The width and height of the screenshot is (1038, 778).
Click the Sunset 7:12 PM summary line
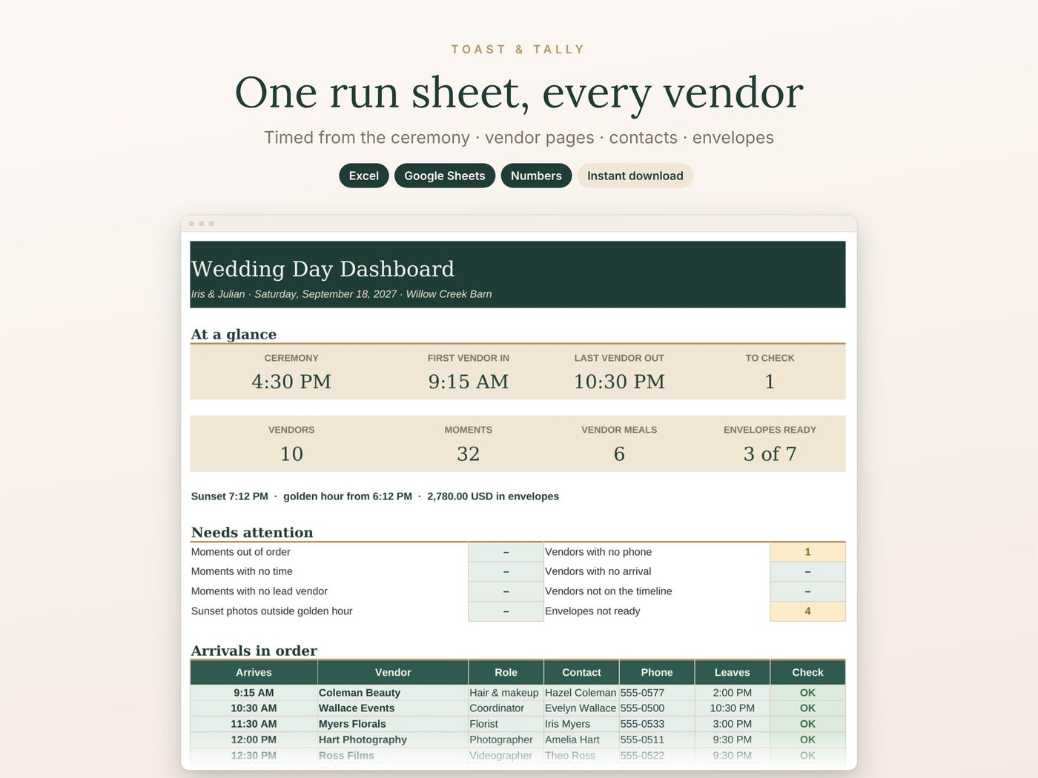pyautogui.click(x=375, y=496)
